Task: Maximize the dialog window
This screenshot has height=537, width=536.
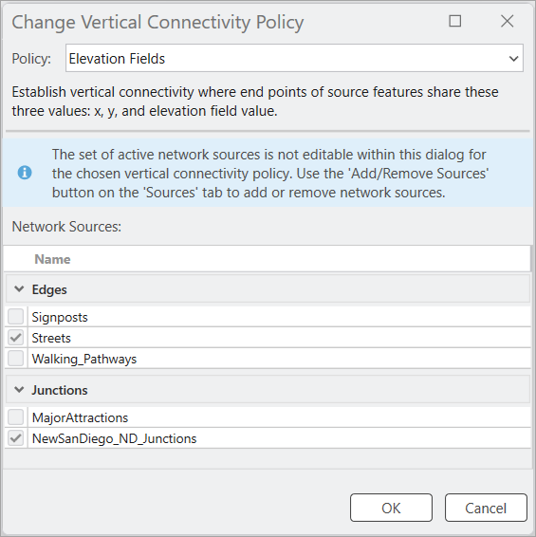Action: coord(454,21)
